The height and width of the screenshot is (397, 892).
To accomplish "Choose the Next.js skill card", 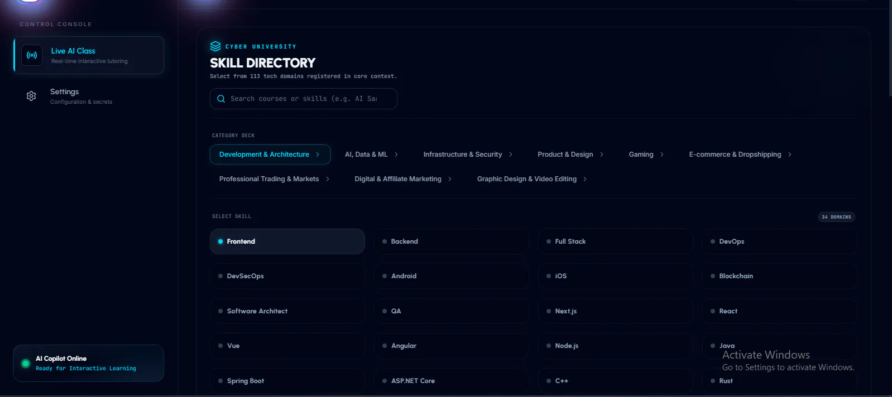I will coord(616,311).
